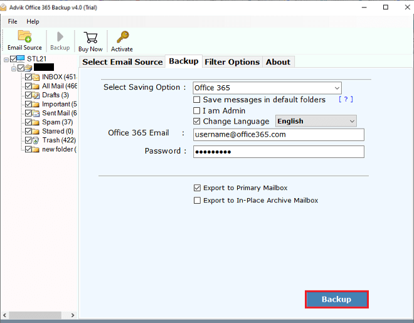Image resolution: width=414 pixels, height=323 pixels.
Task: Uncheck the Starred folder checkbox
Action: 28,131
